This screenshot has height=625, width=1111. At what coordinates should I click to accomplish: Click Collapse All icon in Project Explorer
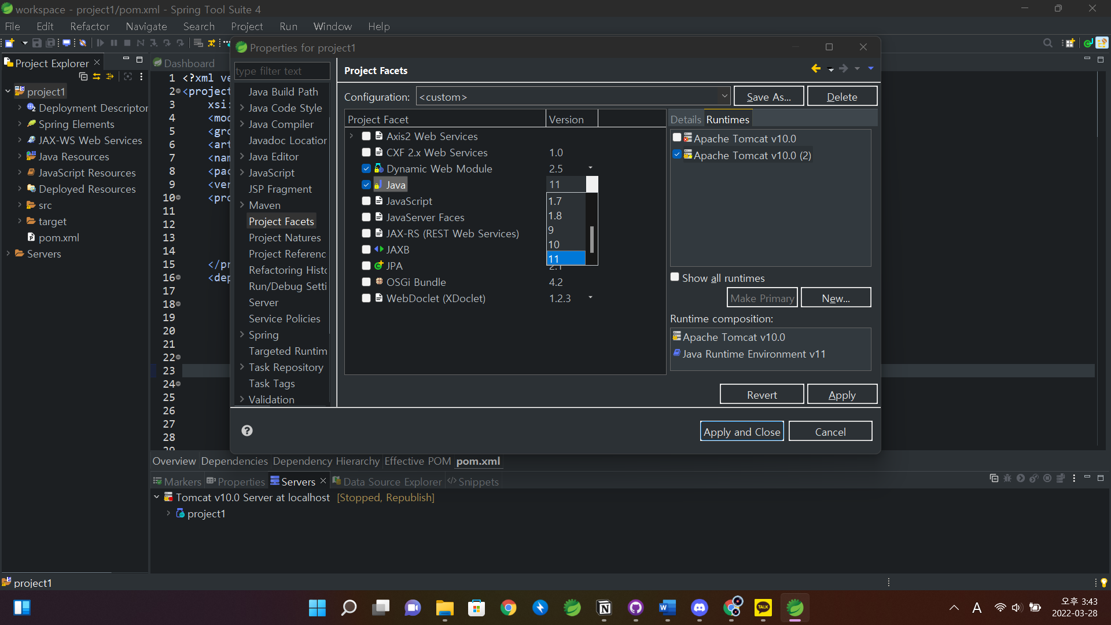point(83,76)
